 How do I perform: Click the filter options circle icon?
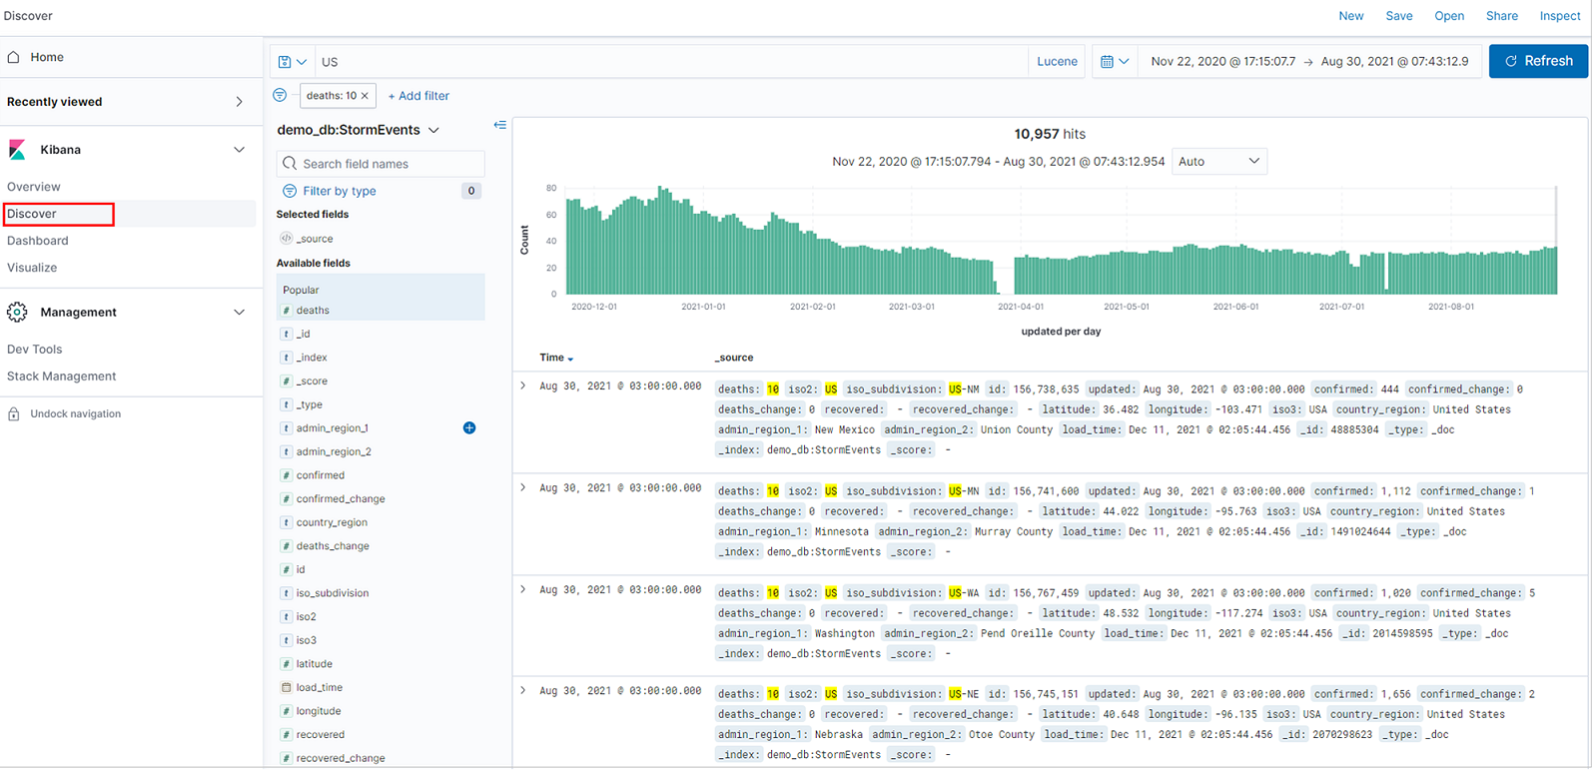pyautogui.click(x=280, y=96)
